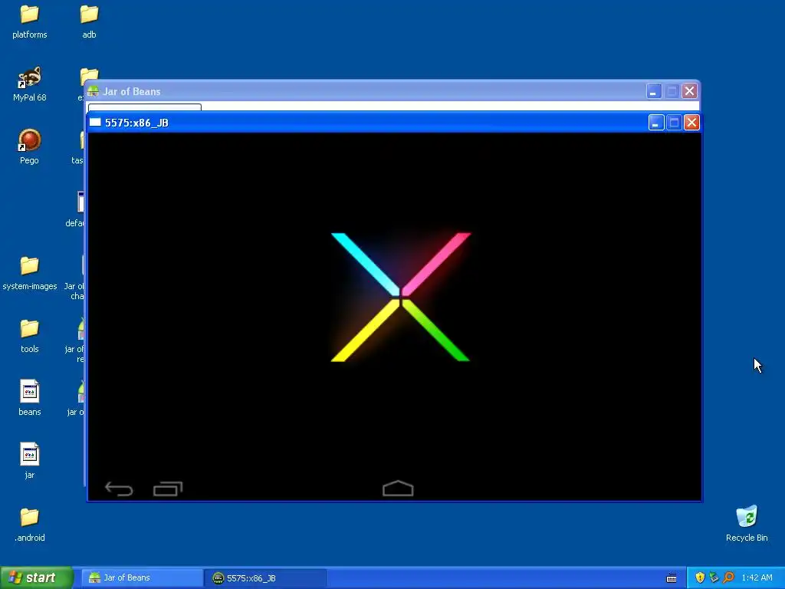Tap the Android home button
The height and width of the screenshot is (589, 785).
pos(398,489)
